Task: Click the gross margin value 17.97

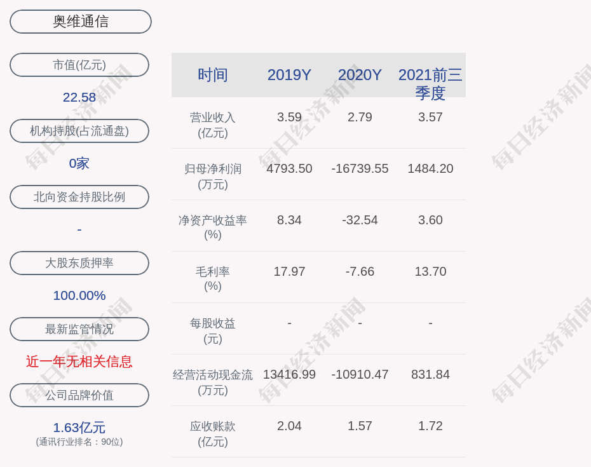Action: pos(289,271)
